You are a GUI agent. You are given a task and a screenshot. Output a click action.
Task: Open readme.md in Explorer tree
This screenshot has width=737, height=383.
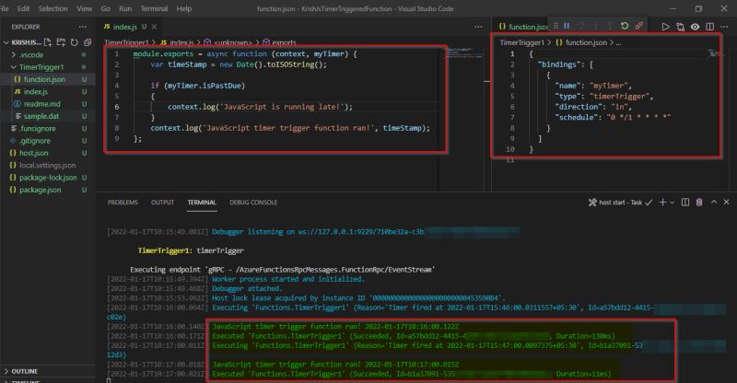41,104
